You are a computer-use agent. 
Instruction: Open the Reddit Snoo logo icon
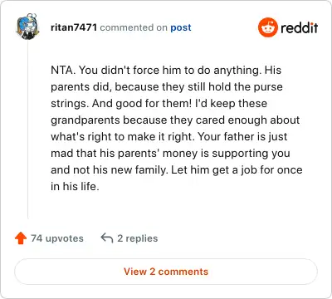tap(267, 27)
